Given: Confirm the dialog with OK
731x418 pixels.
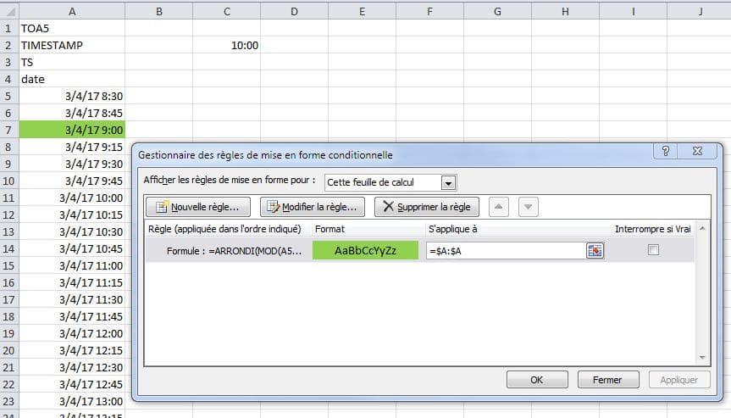Looking at the screenshot, I should point(537,380).
